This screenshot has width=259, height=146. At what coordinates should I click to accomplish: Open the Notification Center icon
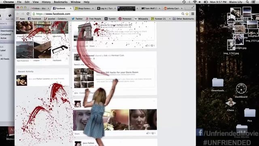pos(253,2)
